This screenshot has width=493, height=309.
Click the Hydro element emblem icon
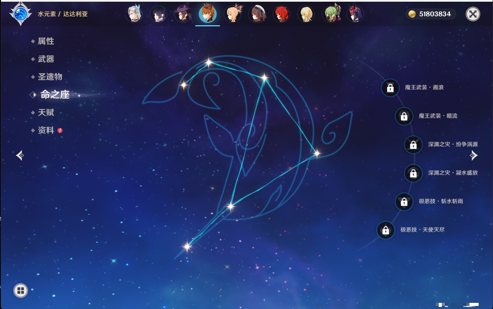tap(20, 14)
